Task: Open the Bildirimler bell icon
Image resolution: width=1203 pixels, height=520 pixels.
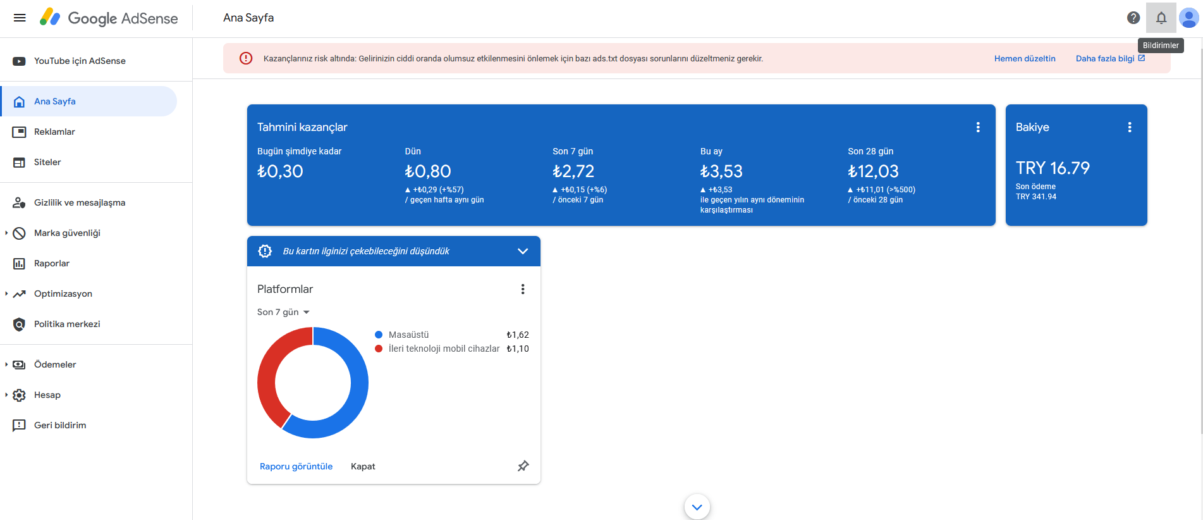Action: point(1161,18)
